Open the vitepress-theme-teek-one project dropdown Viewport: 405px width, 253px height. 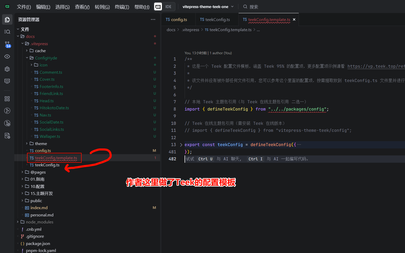(x=208, y=7)
